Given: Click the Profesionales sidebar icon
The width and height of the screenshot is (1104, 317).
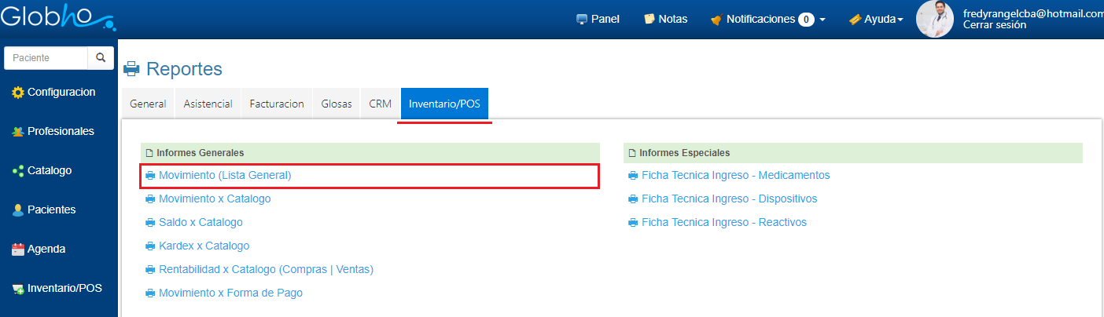Looking at the screenshot, I should pos(18,132).
